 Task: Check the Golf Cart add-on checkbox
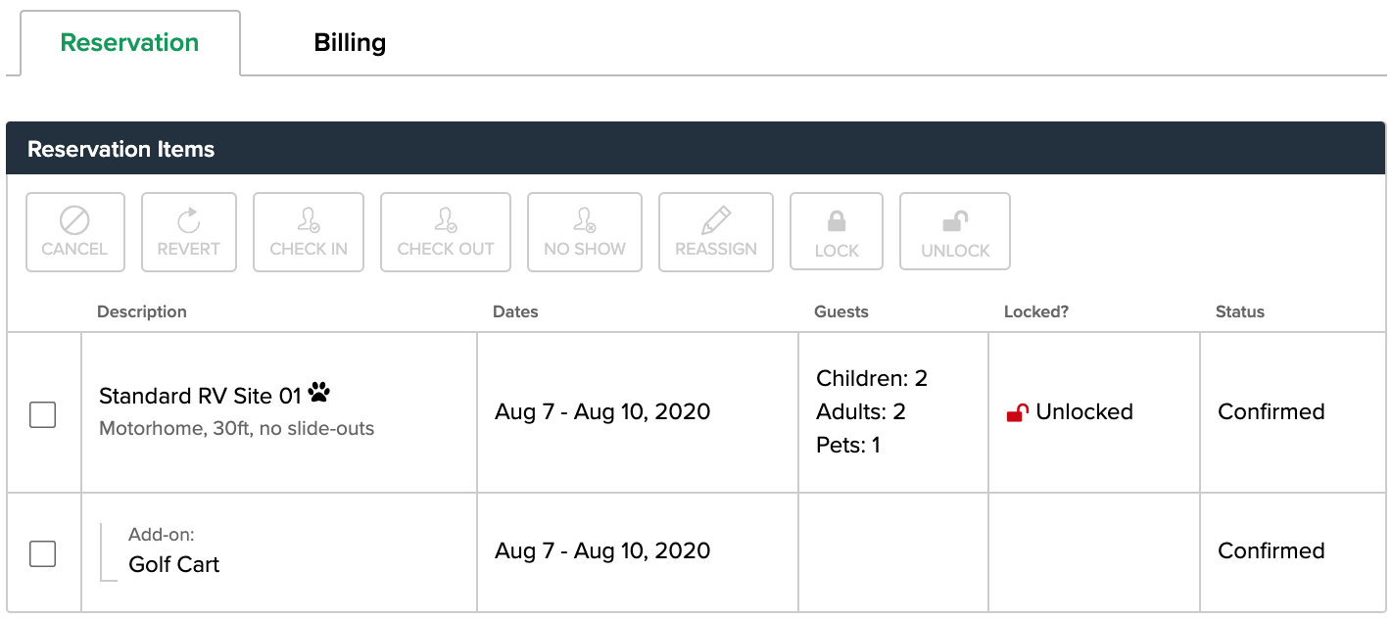[43, 552]
